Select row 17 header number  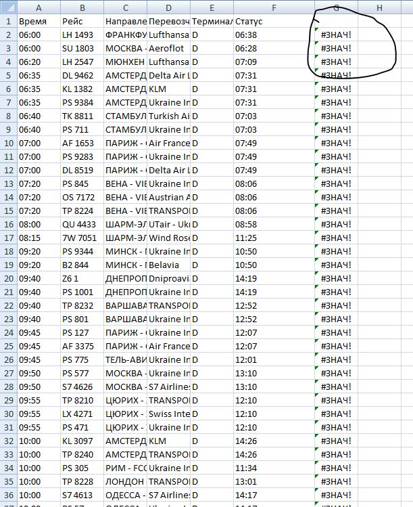pos(7,238)
